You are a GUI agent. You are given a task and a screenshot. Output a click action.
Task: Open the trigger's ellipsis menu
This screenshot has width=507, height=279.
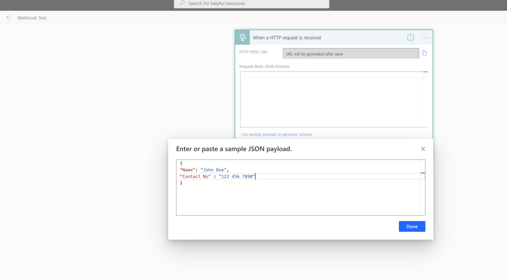[425, 38]
